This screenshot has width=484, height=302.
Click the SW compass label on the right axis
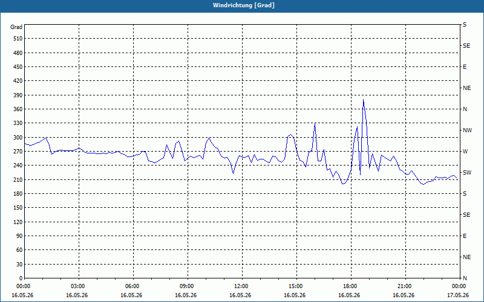pyautogui.click(x=467, y=173)
